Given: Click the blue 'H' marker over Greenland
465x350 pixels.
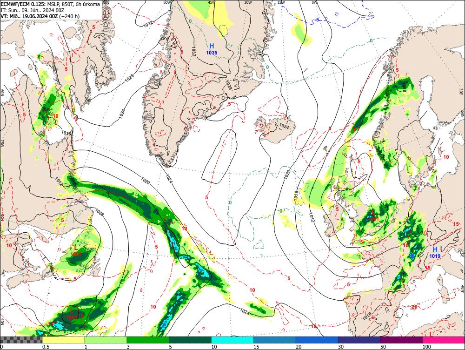Looking at the screenshot, I should (x=212, y=46).
